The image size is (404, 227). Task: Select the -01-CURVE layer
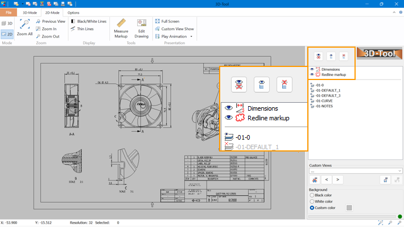(324, 100)
